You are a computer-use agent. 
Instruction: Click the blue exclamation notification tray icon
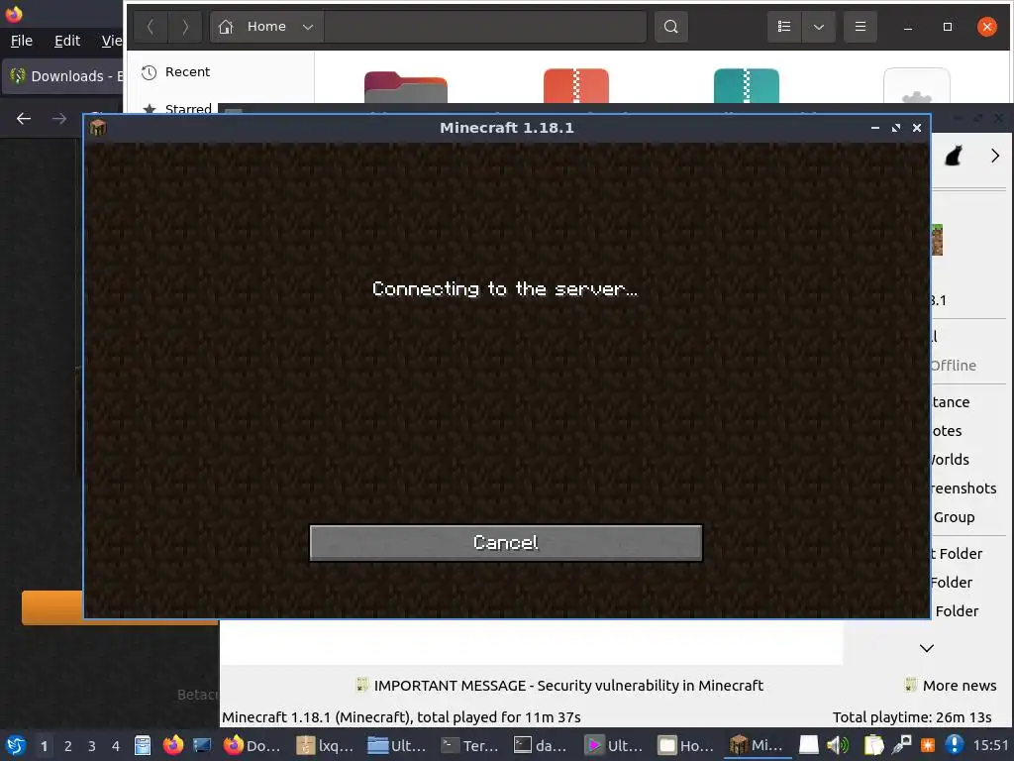pyautogui.click(x=954, y=745)
